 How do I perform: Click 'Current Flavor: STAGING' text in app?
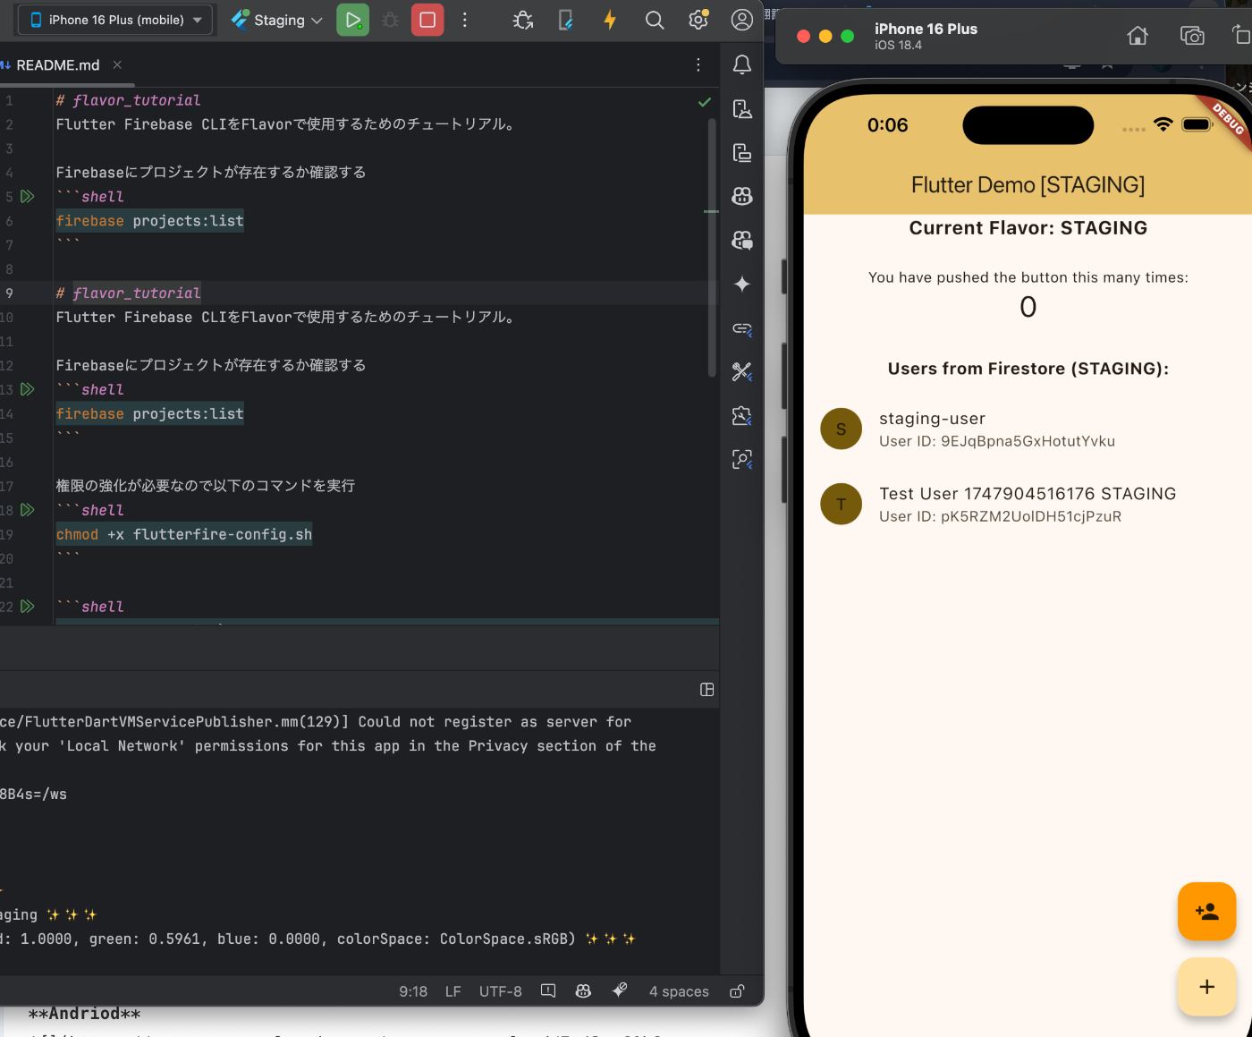tap(1028, 228)
